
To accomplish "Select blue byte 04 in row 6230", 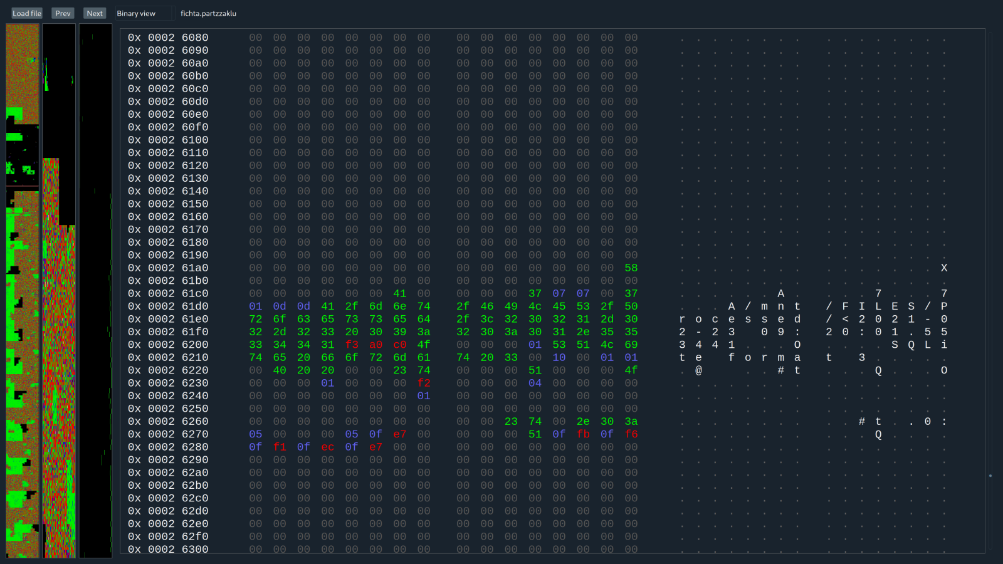I will 535,383.
